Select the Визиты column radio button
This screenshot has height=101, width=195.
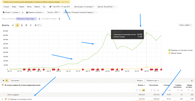(137, 85)
